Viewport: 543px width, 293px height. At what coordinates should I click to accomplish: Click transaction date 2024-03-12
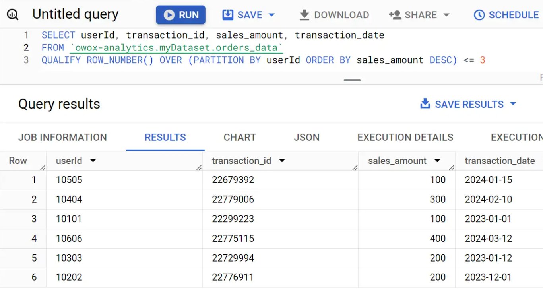tap(489, 239)
